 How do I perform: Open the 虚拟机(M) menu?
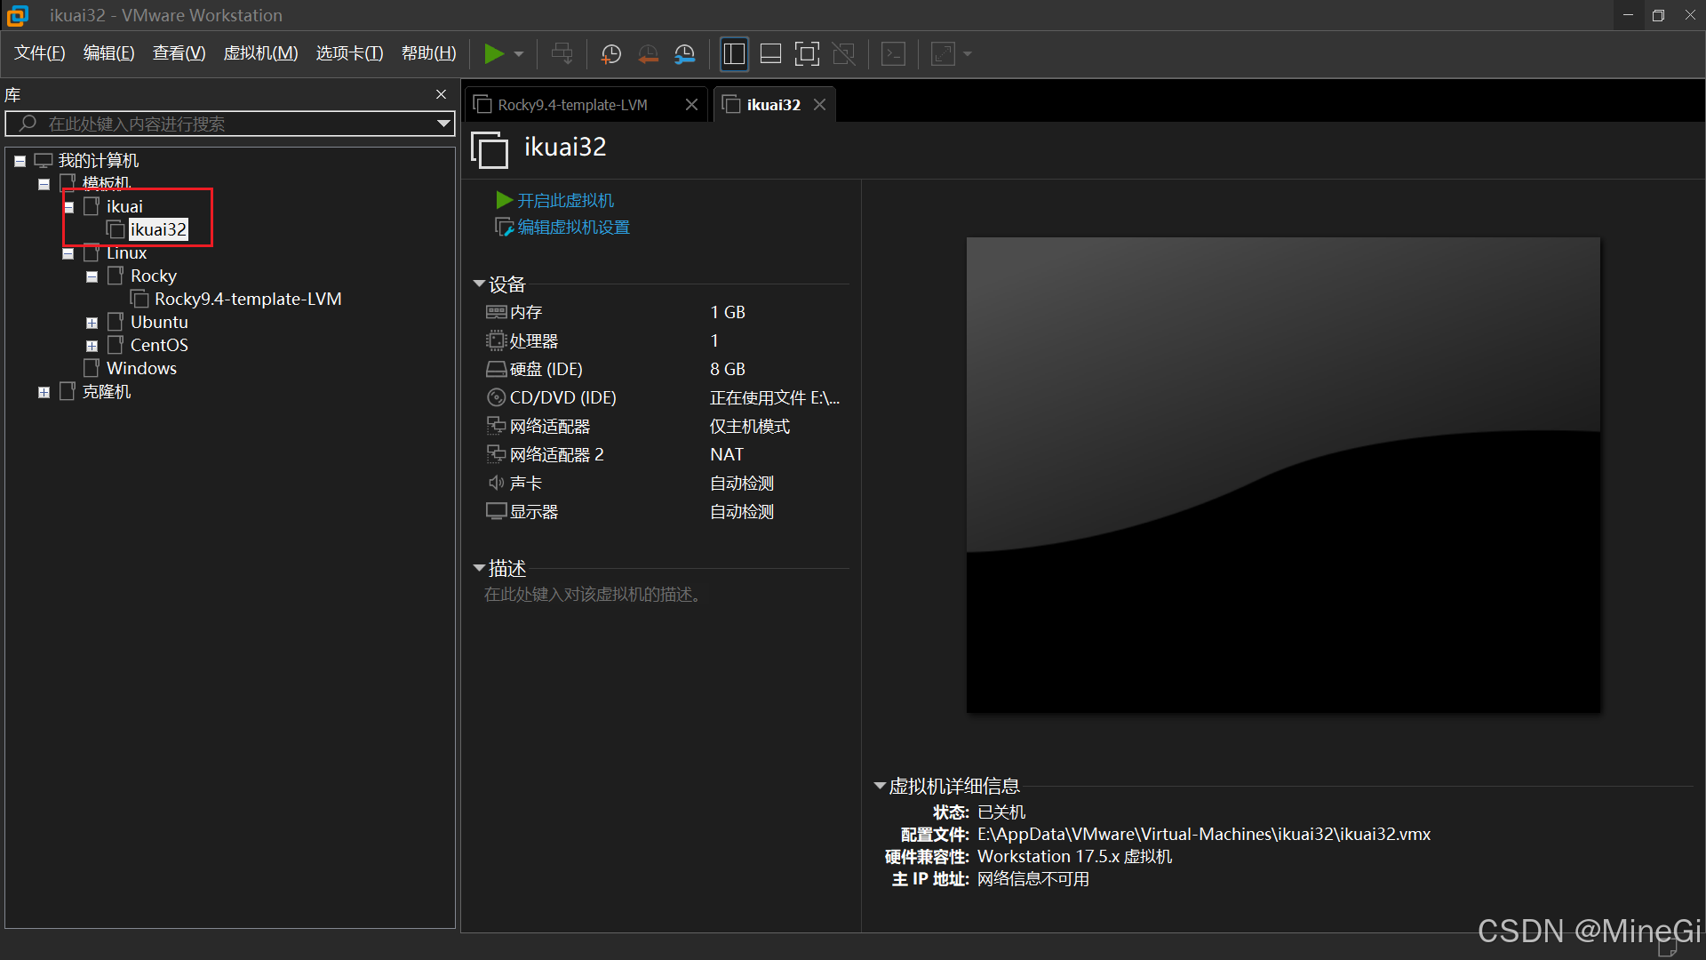tap(259, 53)
